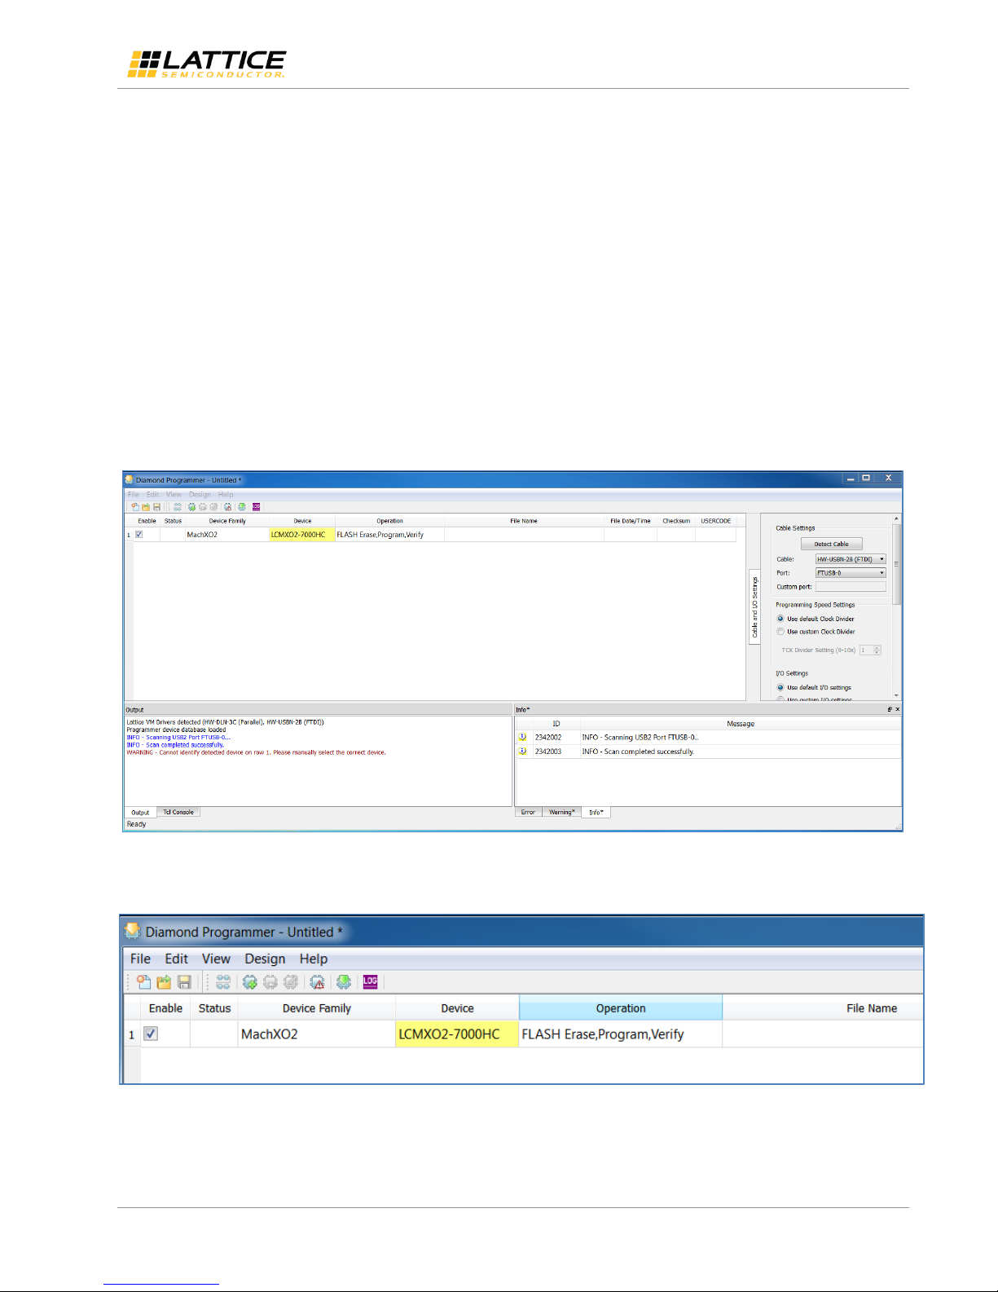Click the Scan devices icon in the enlarged toolbar
Screen dimensions: 998x1292
(223, 982)
